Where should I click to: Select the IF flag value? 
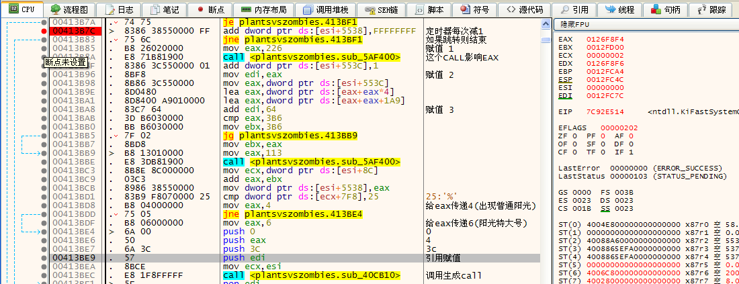[630, 152]
